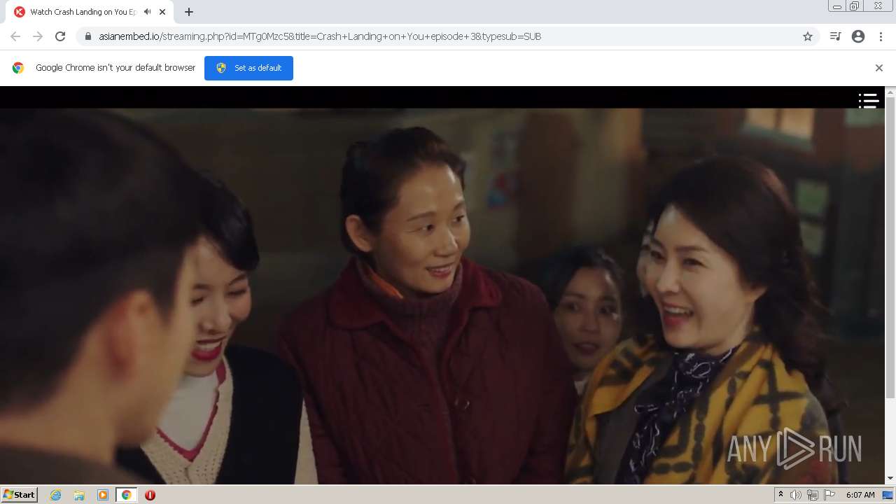Open the Windows Start menu
Image resolution: width=896 pixels, height=504 pixels.
click(20, 494)
